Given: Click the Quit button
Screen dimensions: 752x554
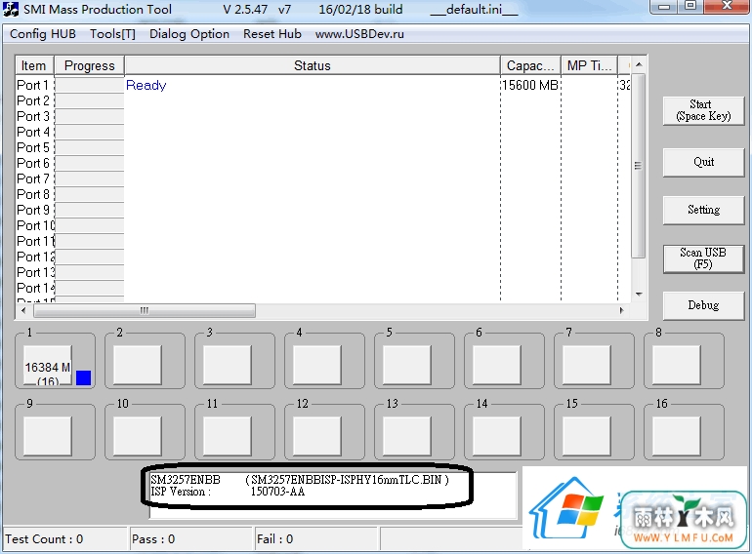Looking at the screenshot, I should (x=703, y=162).
